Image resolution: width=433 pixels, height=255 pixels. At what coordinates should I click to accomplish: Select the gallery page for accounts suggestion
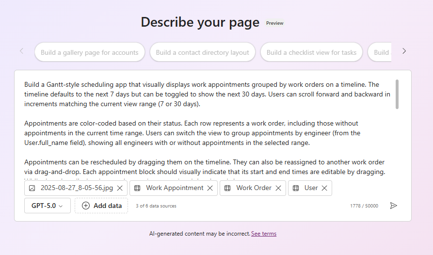89,52
